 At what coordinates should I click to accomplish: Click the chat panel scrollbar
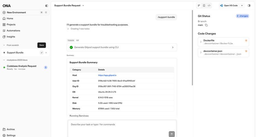click(x=192, y=48)
